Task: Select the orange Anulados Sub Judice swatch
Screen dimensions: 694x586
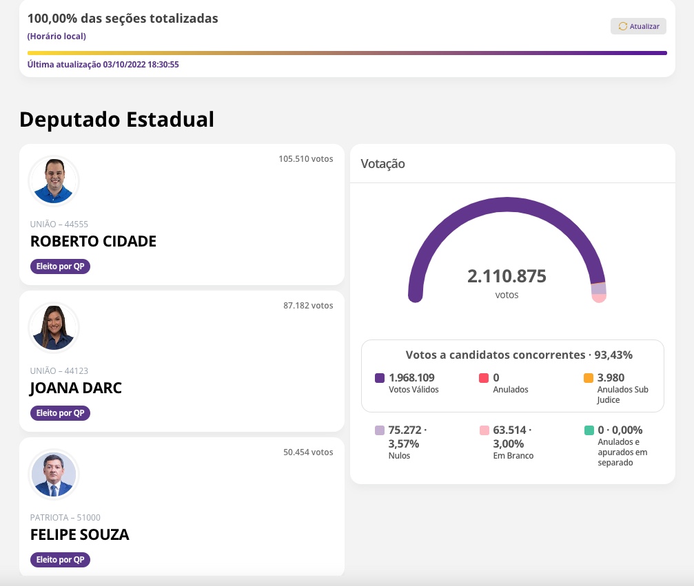Action: point(589,378)
